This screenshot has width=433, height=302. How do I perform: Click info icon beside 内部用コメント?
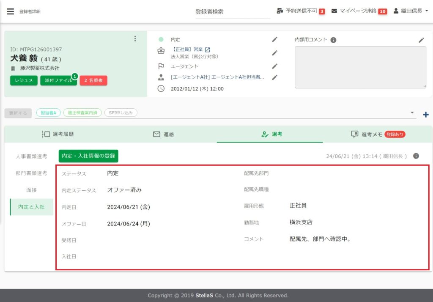point(333,40)
